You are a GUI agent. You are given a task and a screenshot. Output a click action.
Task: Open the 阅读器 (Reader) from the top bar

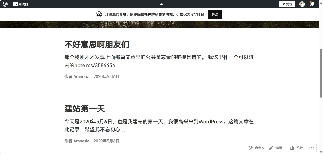point(21,4)
